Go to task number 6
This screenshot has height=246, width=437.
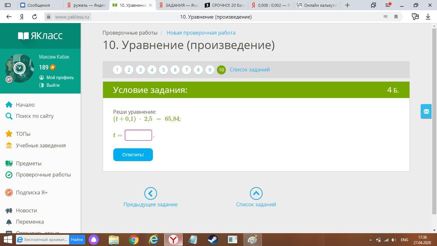[x=175, y=70]
